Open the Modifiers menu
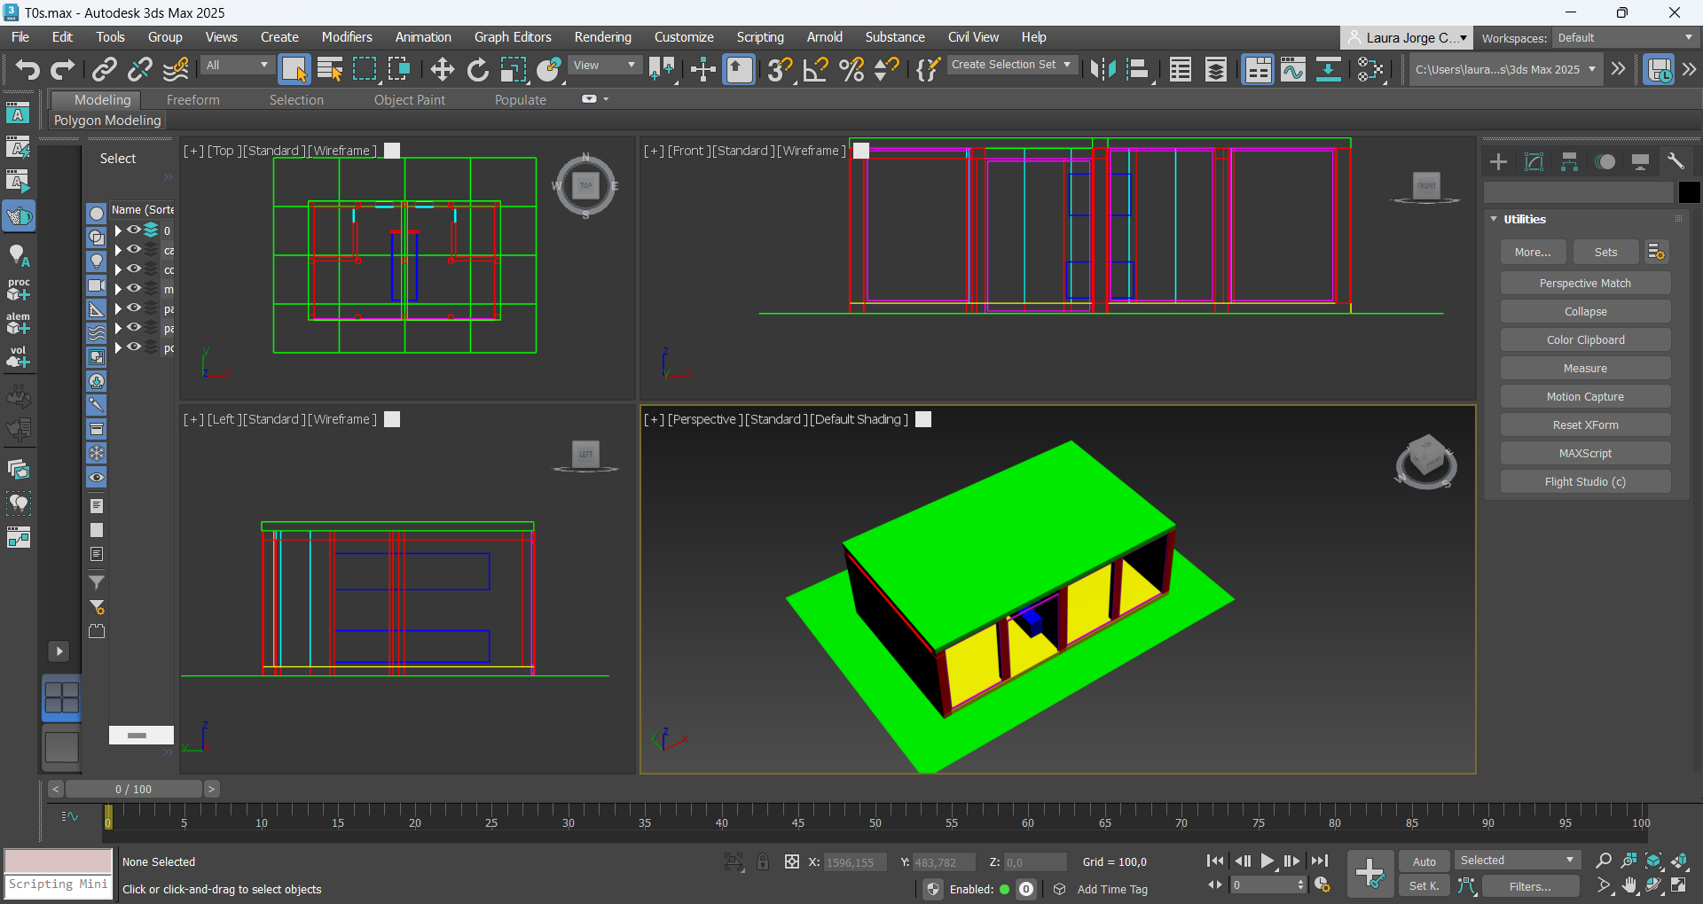This screenshot has height=904, width=1703. pyautogui.click(x=347, y=37)
